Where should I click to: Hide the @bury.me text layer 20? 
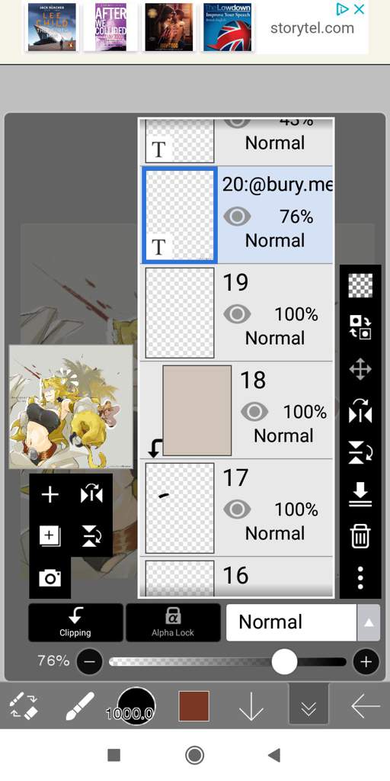(237, 217)
